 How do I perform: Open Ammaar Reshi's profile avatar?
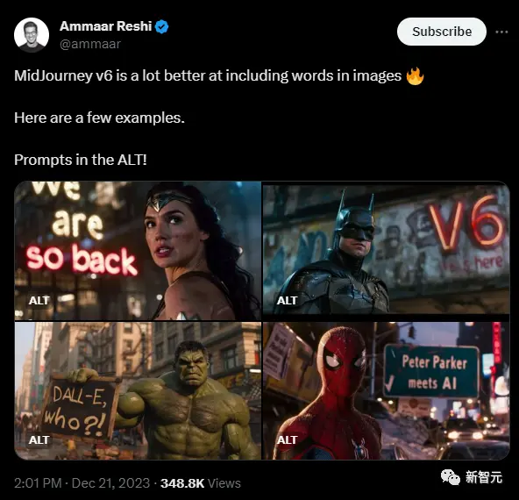pos(32,35)
